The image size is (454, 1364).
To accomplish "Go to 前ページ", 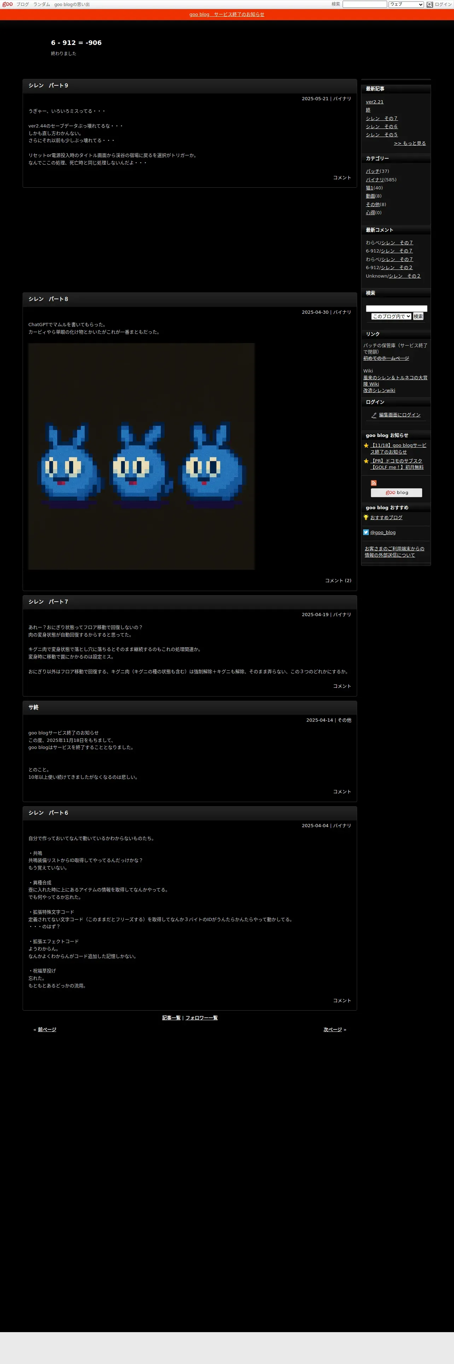I will pyautogui.click(x=47, y=1030).
